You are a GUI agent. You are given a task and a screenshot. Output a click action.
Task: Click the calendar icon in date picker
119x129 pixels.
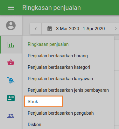(50, 29)
